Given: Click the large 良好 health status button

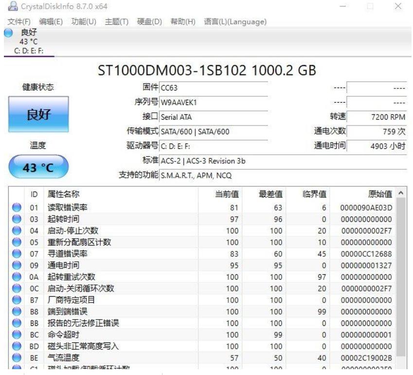Looking at the screenshot, I should click(x=38, y=114).
